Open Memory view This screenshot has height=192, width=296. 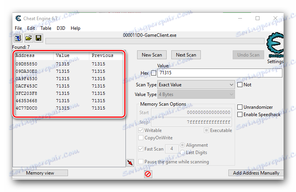40,173
